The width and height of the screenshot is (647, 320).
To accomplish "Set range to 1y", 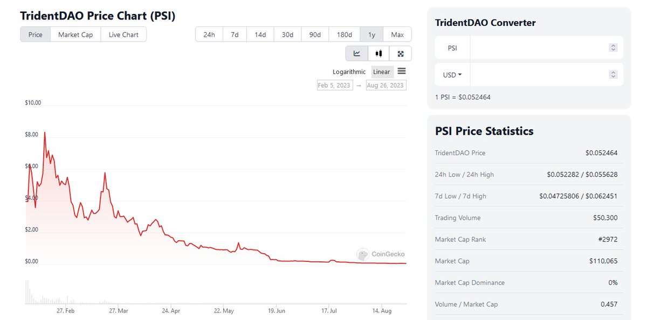I will (x=372, y=34).
